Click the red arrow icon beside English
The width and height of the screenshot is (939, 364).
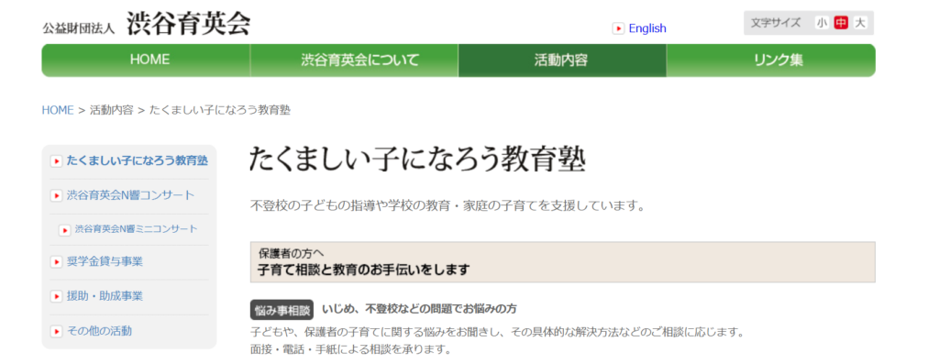tap(619, 28)
